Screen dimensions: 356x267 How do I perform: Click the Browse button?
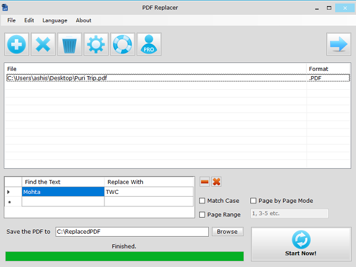click(227, 231)
